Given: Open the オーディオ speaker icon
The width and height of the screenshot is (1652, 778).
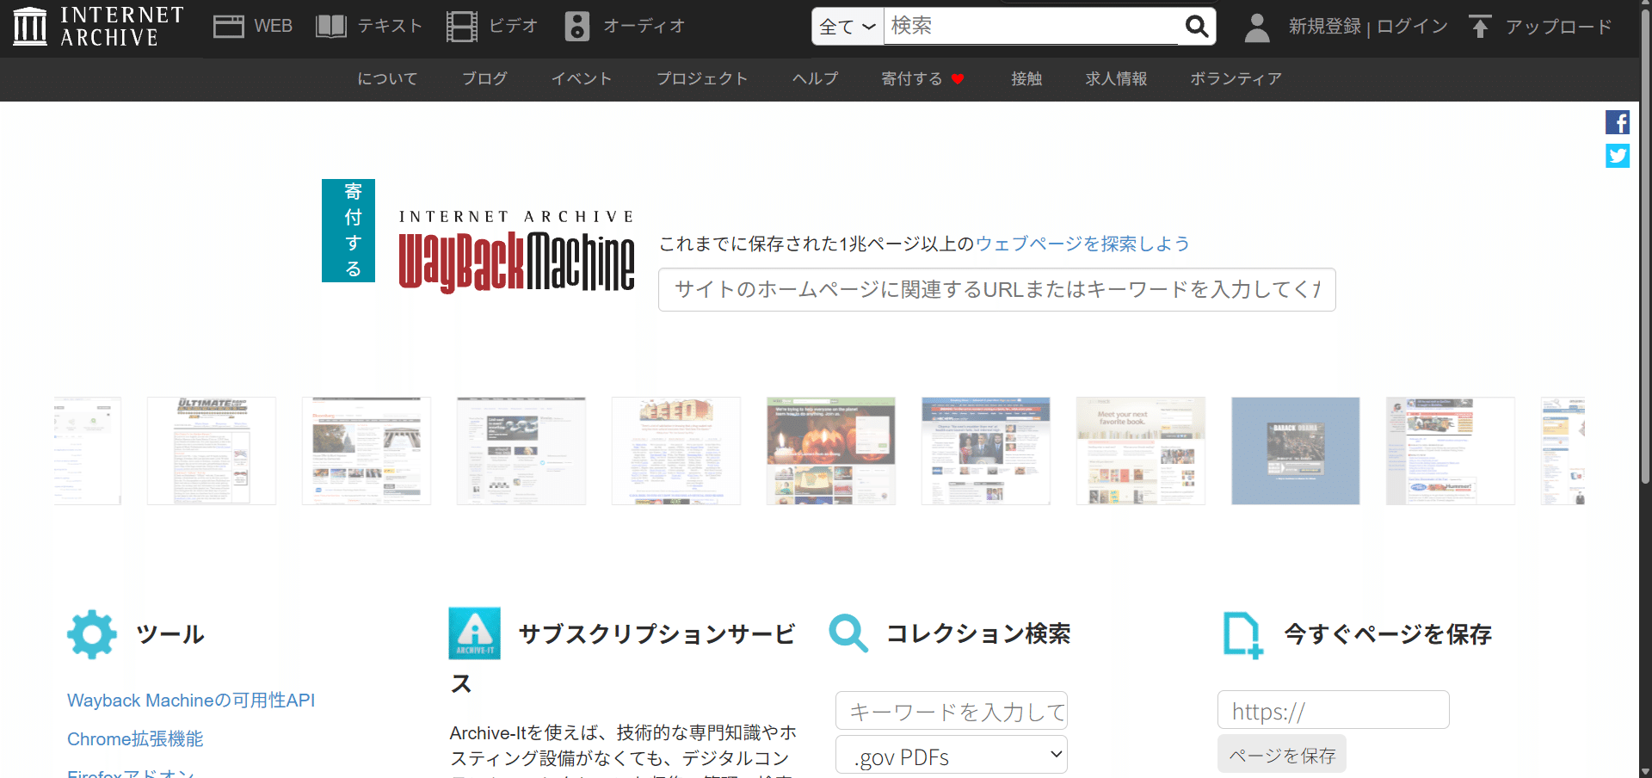Looking at the screenshot, I should point(577,27).
